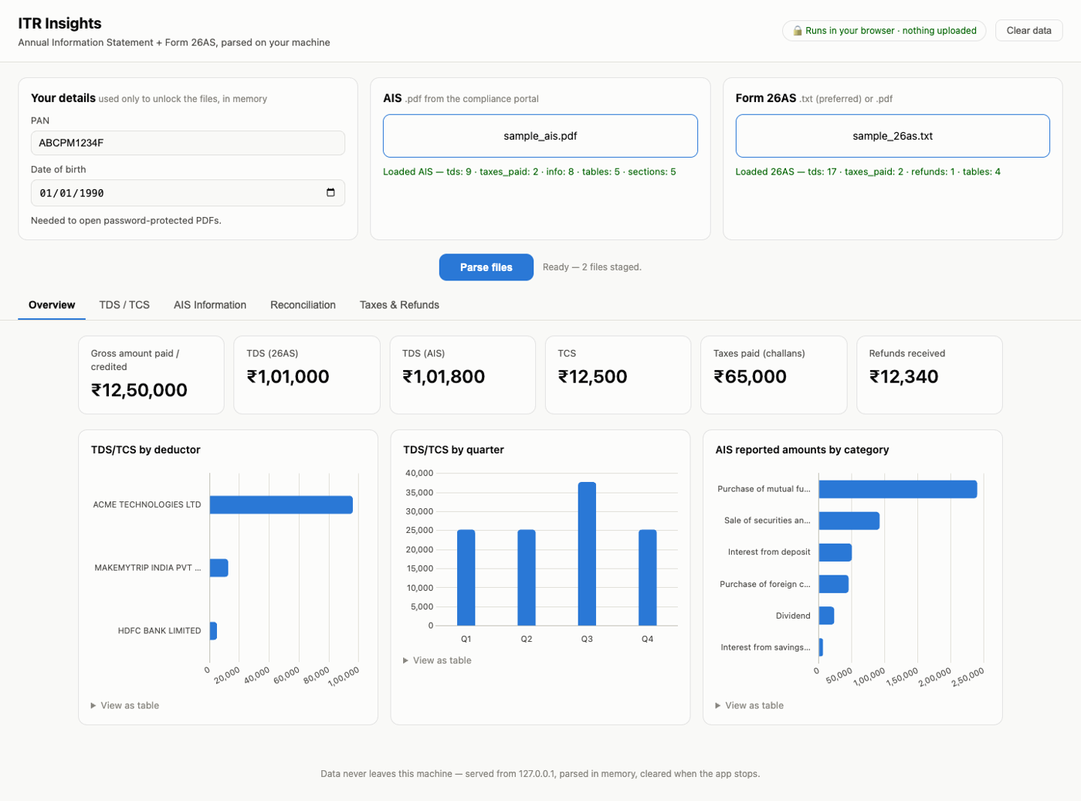The width and height of the screenshot is (1081, 801).
Task: Click 'TDS/TCS by deductor' chart heading
Action: (x=146, y=450)
